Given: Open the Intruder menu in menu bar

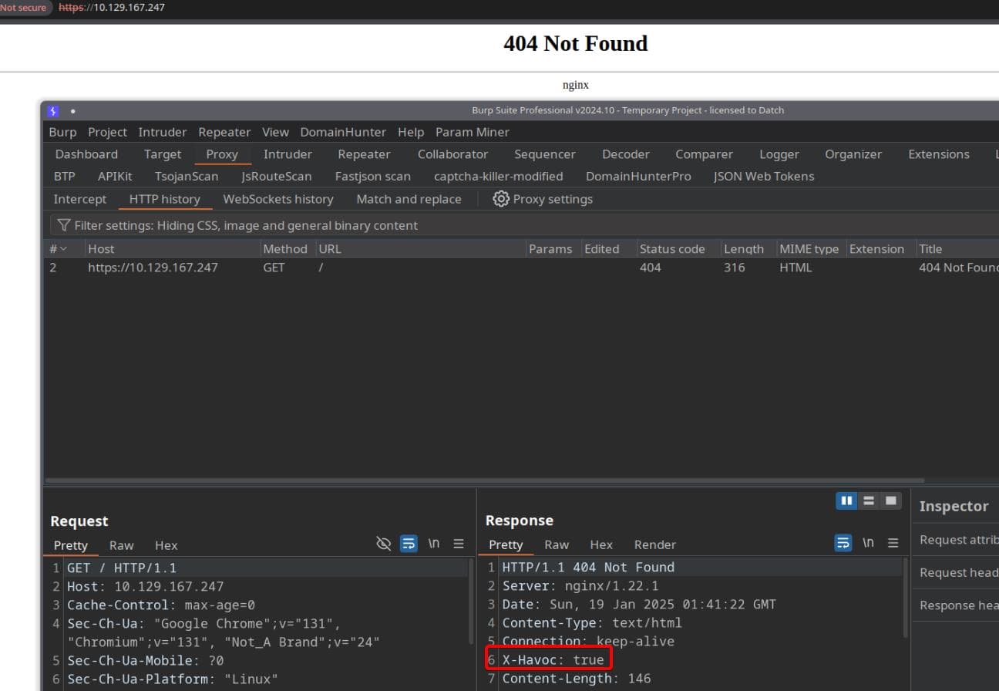Looking at the screenshot, I should (162, 132).
